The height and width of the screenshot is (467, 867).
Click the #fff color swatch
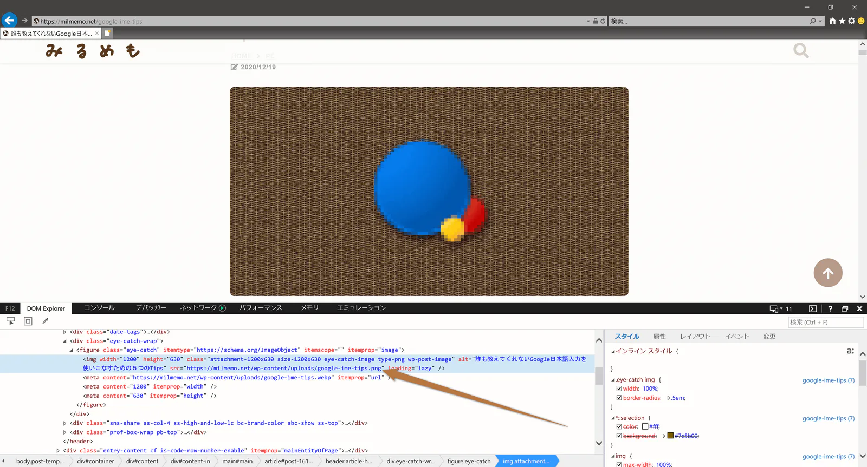(645, 426)
